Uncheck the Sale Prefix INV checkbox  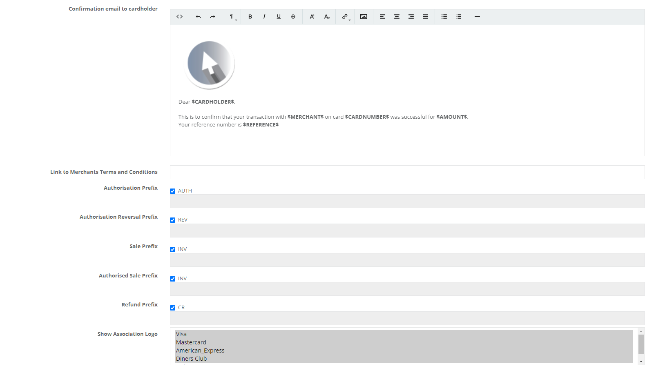pyautogui.click(x=173, y=249)
